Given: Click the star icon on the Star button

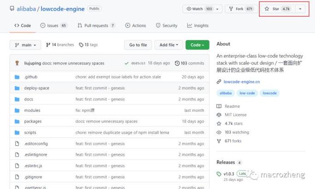Looking at the screenshot, I should tap(267, 9).
